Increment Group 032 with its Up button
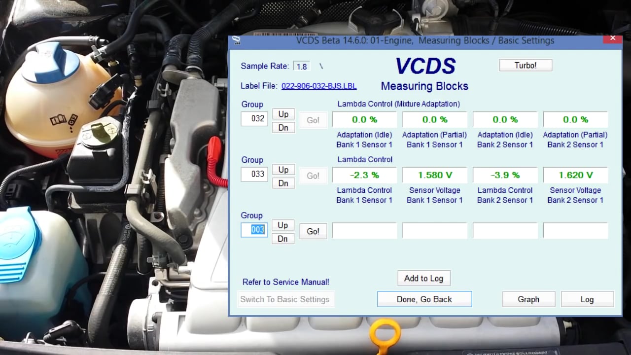 [x=283, y=114]
